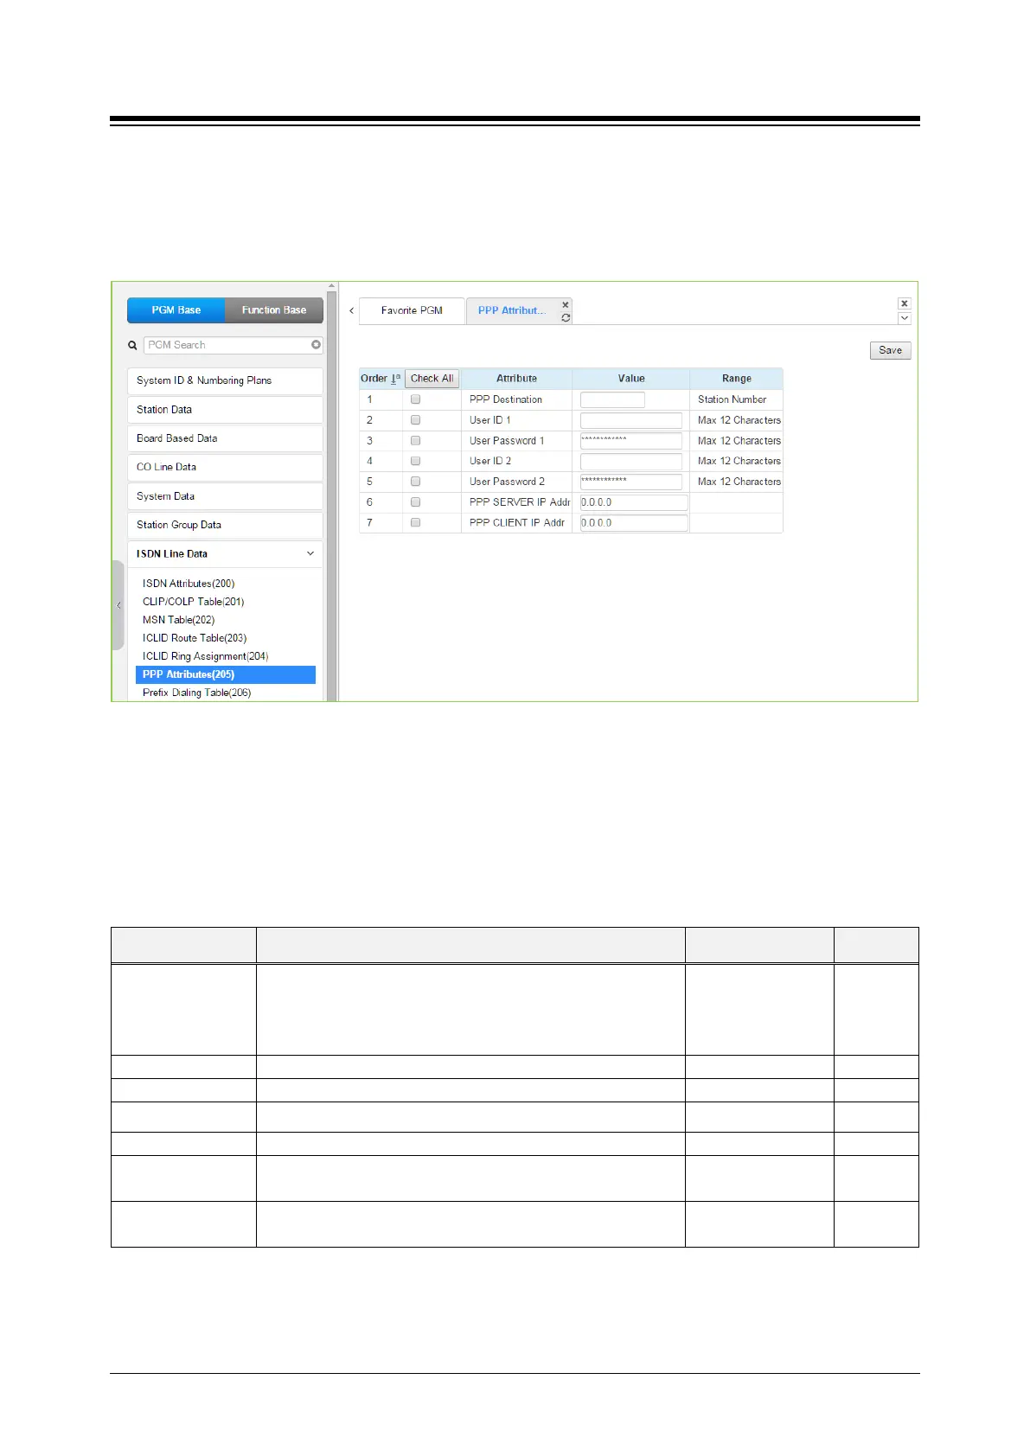Switch to the PGM Base view

pos(176,310)
